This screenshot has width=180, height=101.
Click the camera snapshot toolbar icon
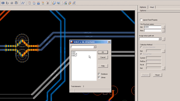12,3
